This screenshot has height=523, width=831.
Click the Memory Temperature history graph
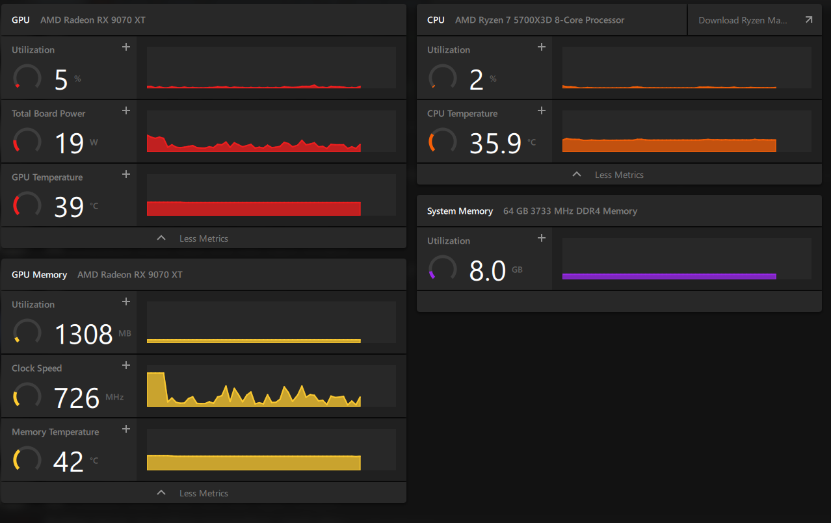[271, 450]
